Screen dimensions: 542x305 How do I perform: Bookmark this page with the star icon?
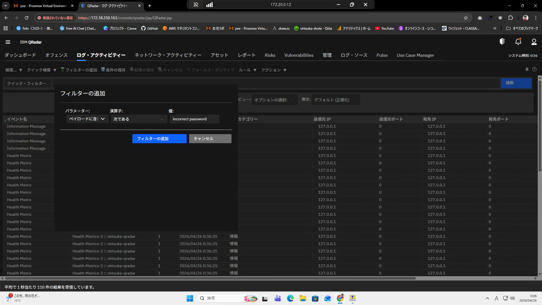(466, 18)
